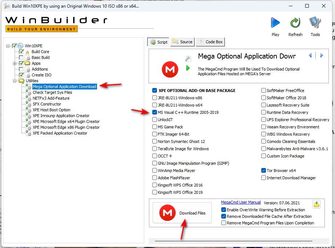This screenshot has width=335, height=248.
Task: Click the green run script arrow
Action: coord(188,68)
